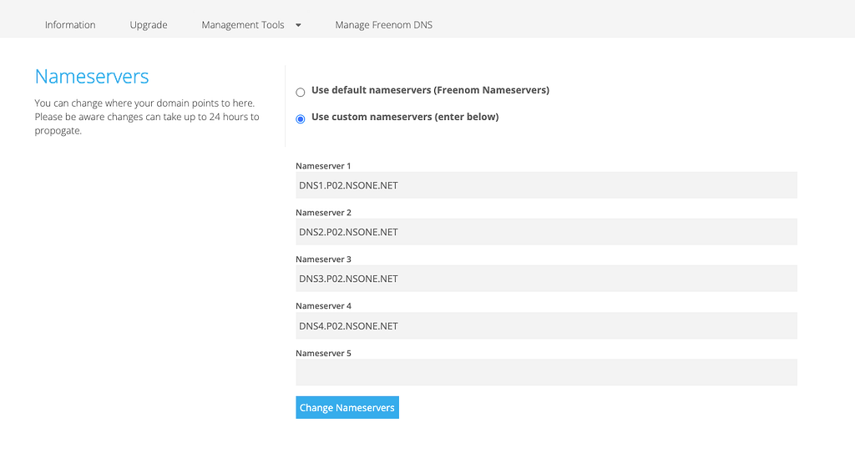Expand the Management Tools dropdown arrow
Screen dimensions: 855x473
tap(298, 25)
